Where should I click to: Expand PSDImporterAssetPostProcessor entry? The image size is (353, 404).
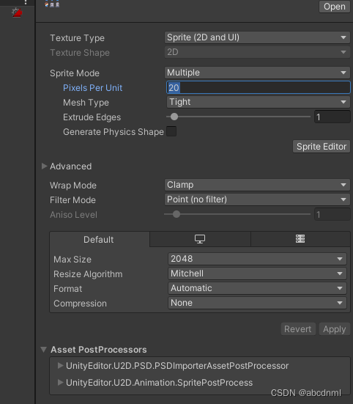tap(61, 365)
